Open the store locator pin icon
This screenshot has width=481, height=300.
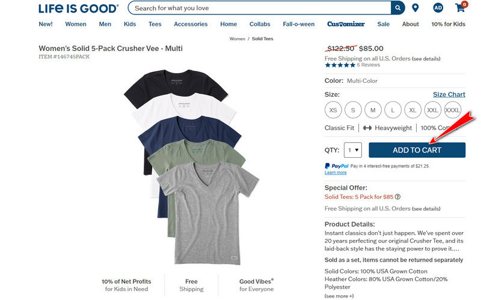(415, 8)
